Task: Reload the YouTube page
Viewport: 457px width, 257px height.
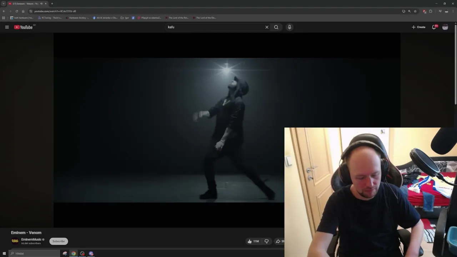Action: click(17, 11)
